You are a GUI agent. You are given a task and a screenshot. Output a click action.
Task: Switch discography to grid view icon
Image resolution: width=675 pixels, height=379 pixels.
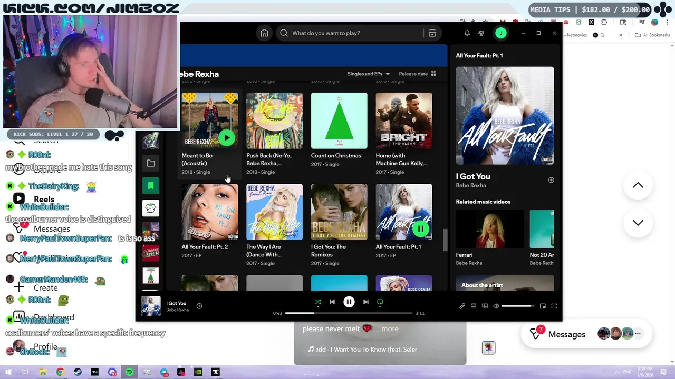tap(433, 74)
